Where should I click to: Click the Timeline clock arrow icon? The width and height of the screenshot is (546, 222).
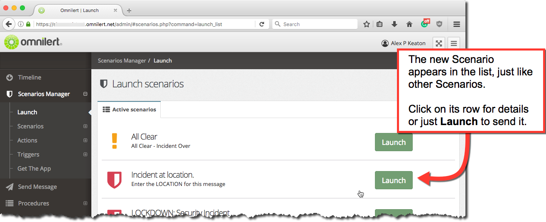click(10, 77)
